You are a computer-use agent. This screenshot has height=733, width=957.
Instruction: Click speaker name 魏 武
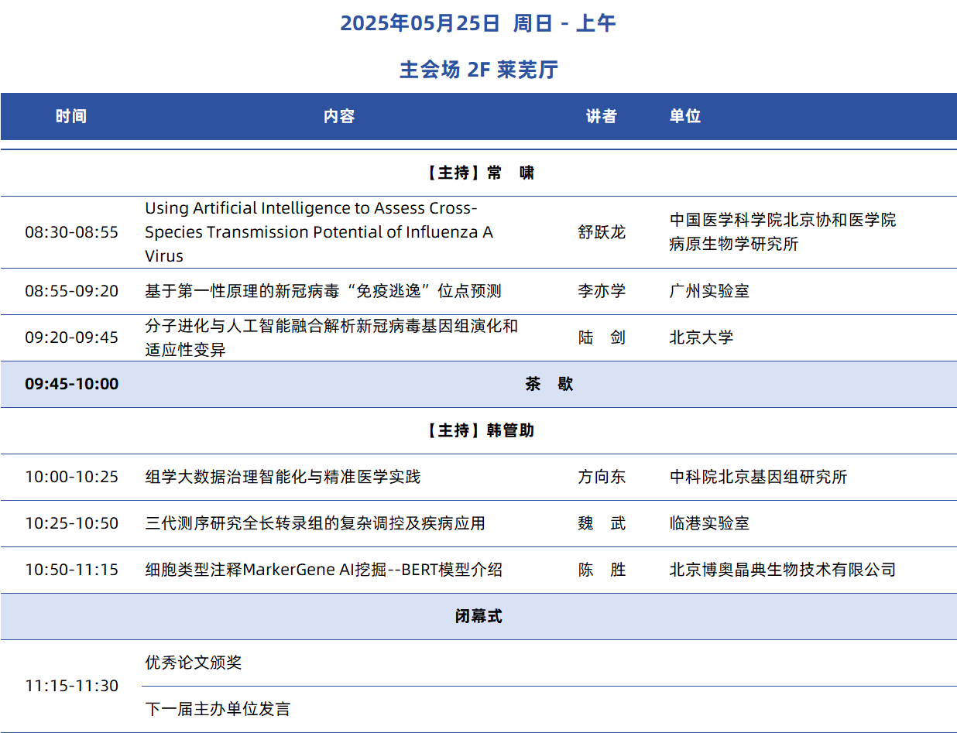click(602, 523)
